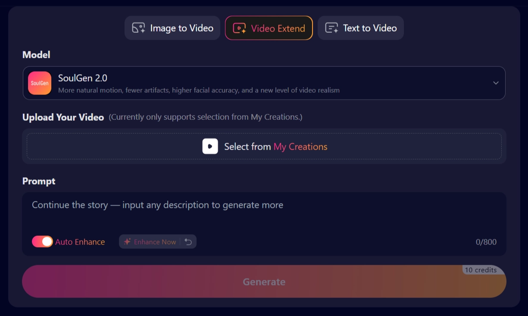Click the undo arrow icon beside Enhance Now
Screen dimensions: 528x316
point(188,242)
